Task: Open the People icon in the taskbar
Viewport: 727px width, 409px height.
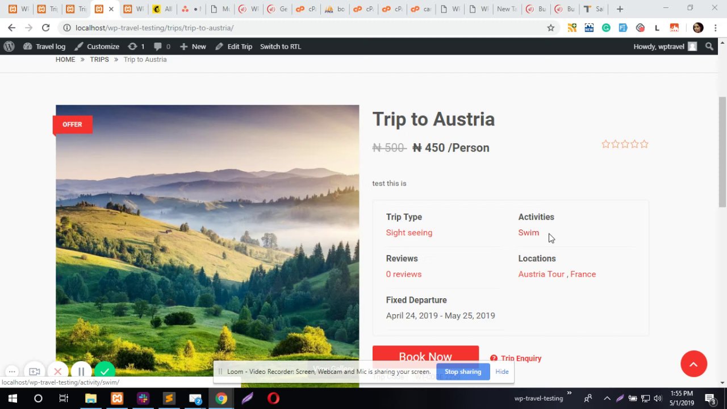Action: (x=588, y=398)
